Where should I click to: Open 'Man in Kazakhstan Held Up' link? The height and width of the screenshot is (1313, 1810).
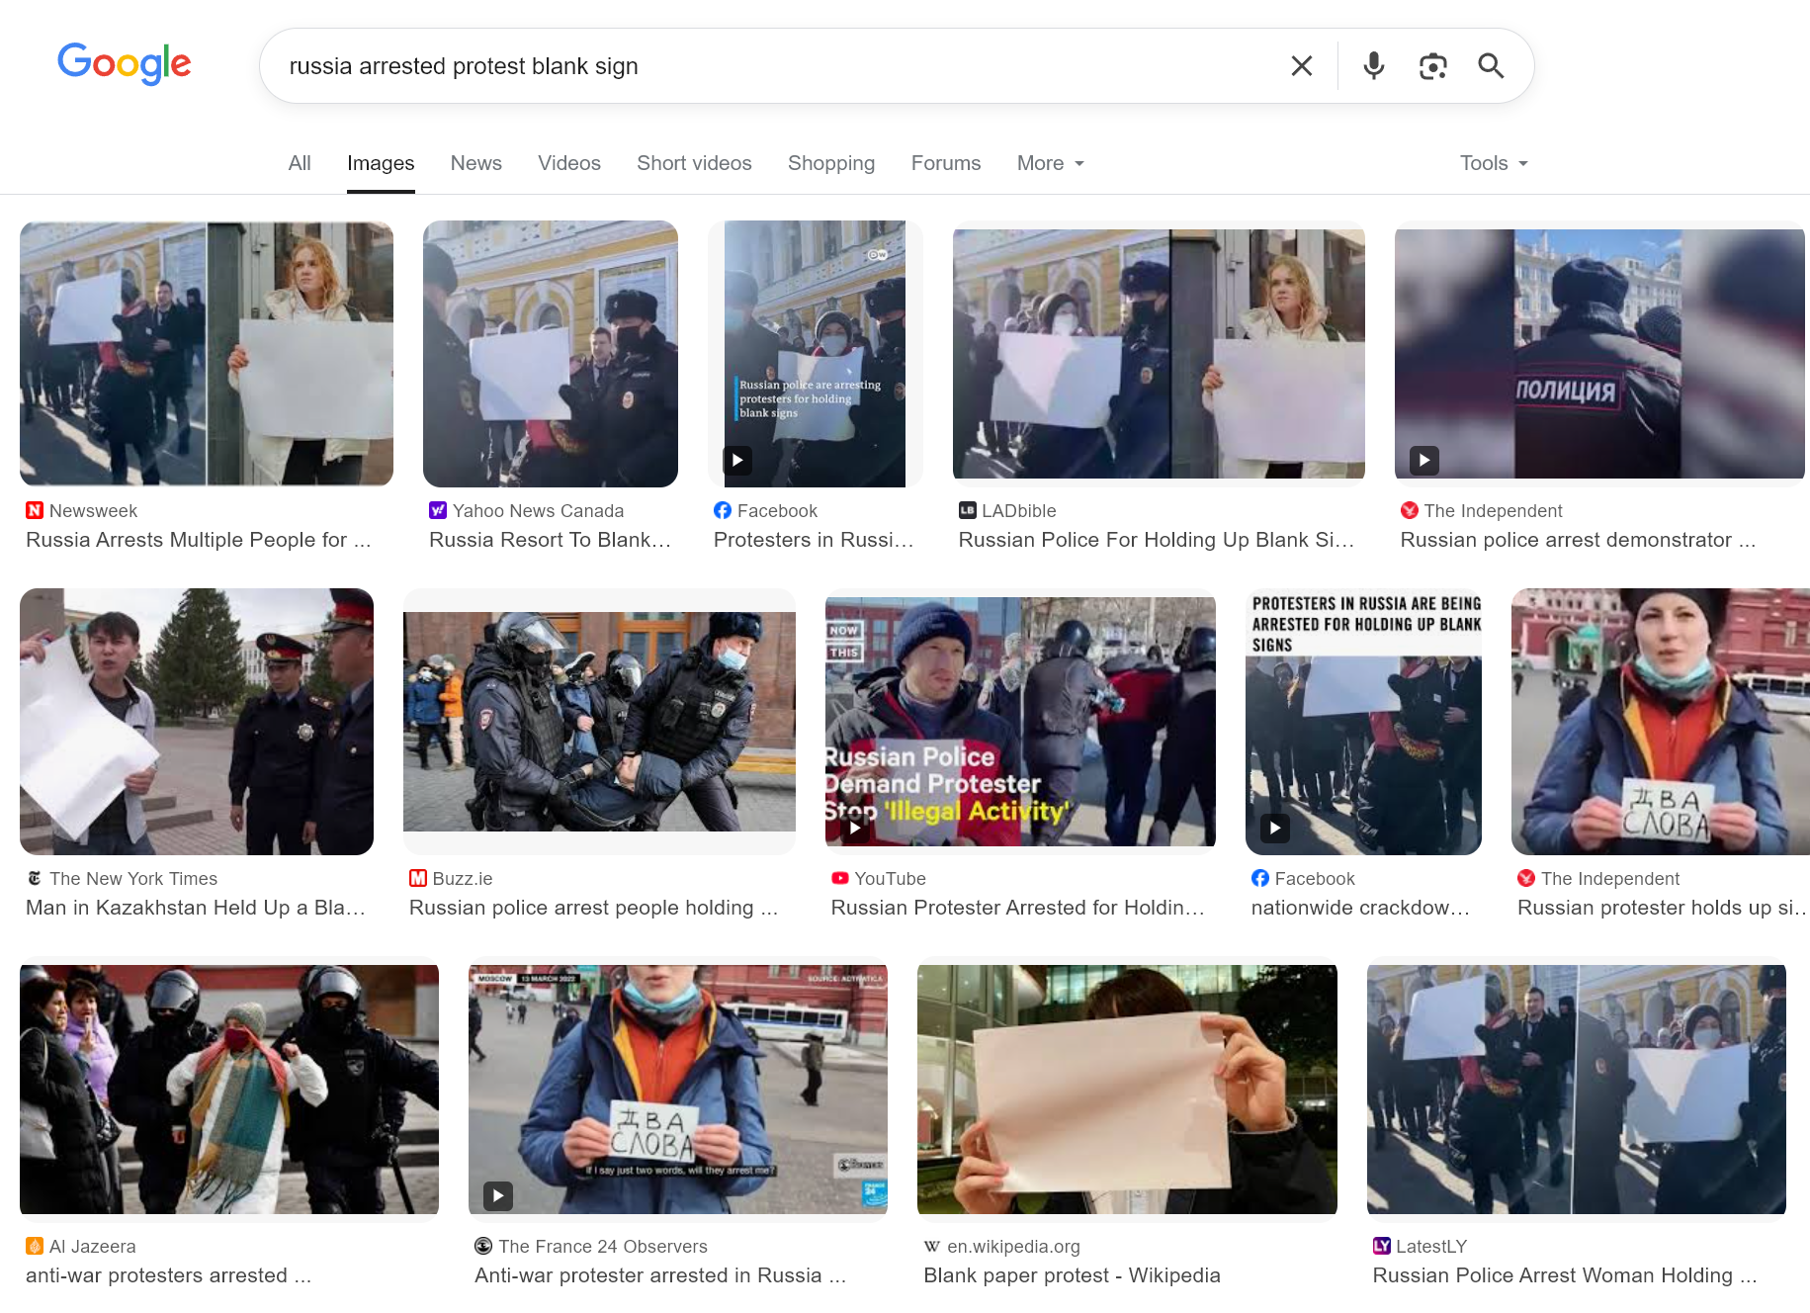[x=196, y=908]
